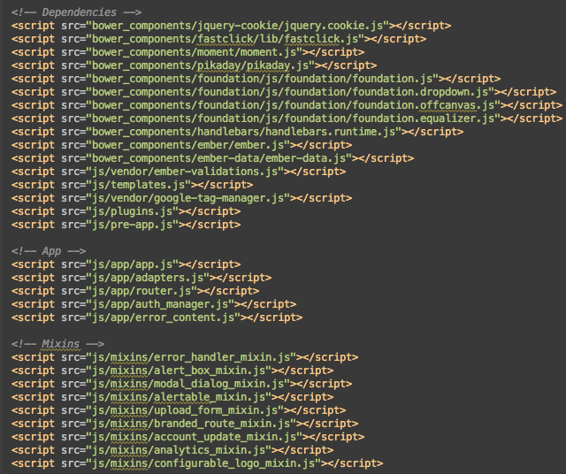This screenshot has width=566, height=474.
Task: Click the Mixins comment line
Action: (57, 344)
